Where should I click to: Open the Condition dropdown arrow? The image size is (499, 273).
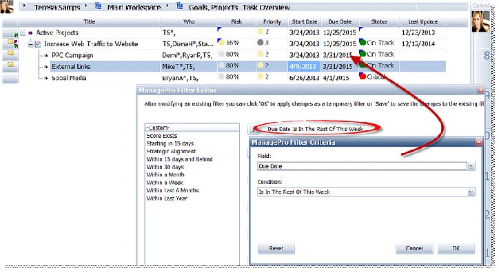click(x=471, y=192)
